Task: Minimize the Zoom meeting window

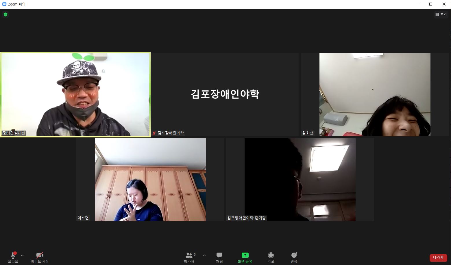Action: click(x=418, y=4)
